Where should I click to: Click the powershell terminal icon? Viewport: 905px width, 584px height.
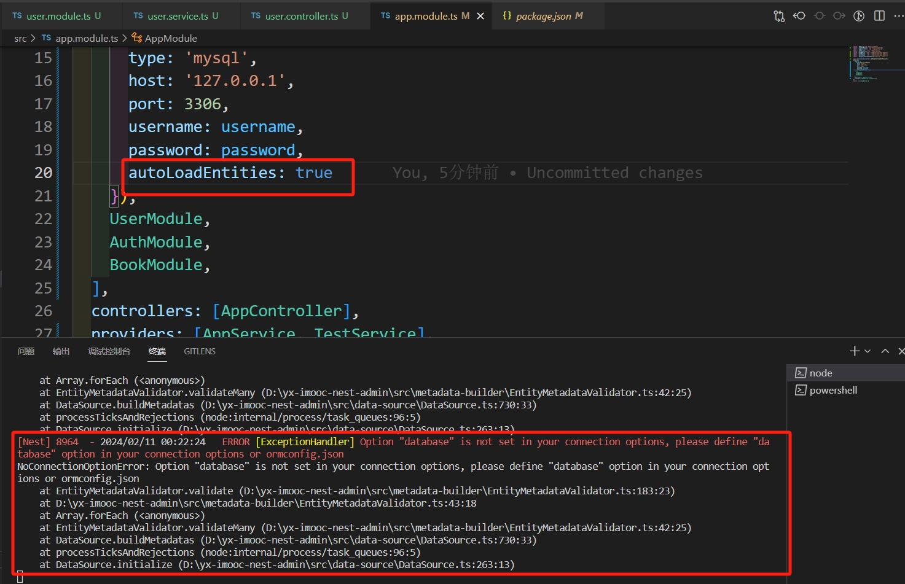(801, 390)
